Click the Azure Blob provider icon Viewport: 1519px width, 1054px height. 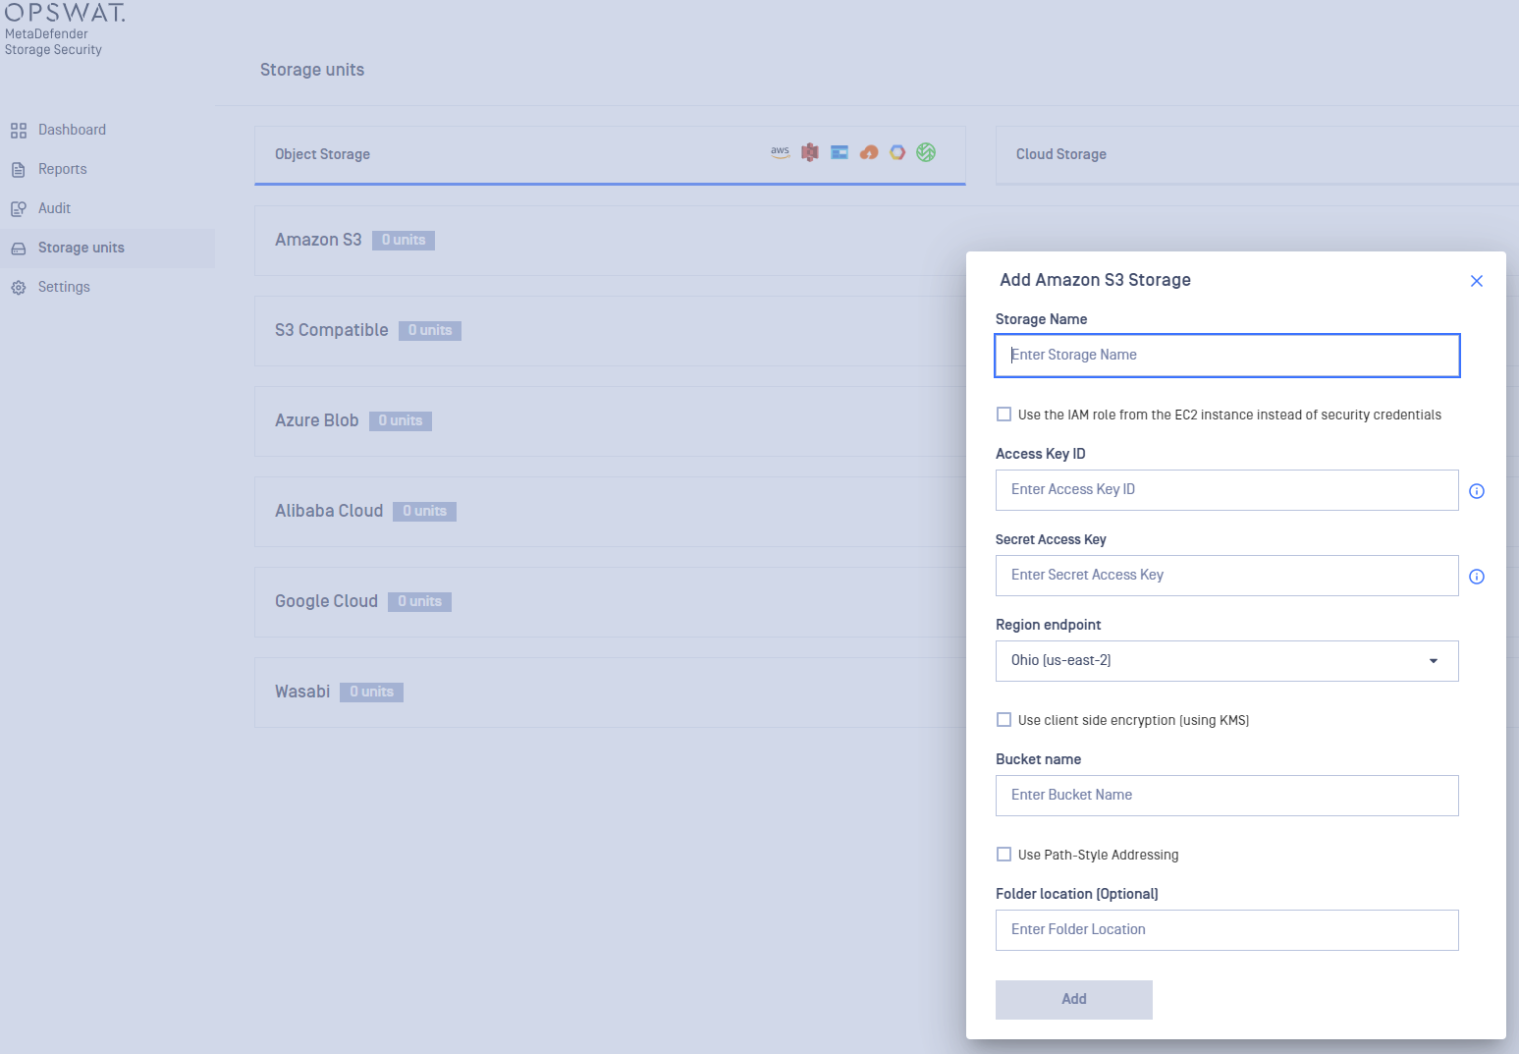(840, 152)
